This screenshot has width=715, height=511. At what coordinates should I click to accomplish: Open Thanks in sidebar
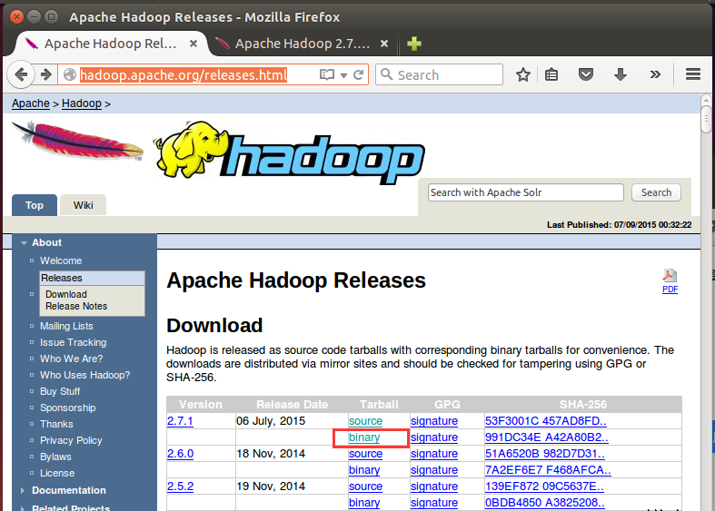pos(56,425)
